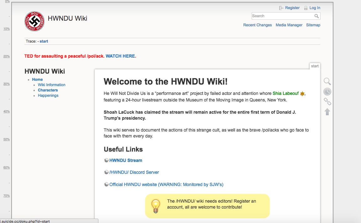Viewport: 361px width, 223px height.
Task: Focus the Search input field
Action: click(x=282, y=16)
